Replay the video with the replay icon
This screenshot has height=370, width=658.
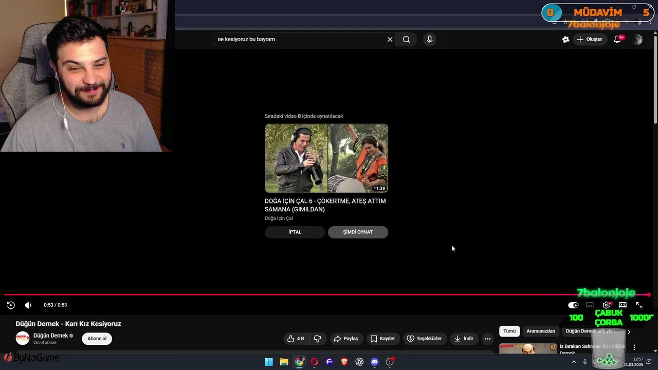(x=11, y=305)
